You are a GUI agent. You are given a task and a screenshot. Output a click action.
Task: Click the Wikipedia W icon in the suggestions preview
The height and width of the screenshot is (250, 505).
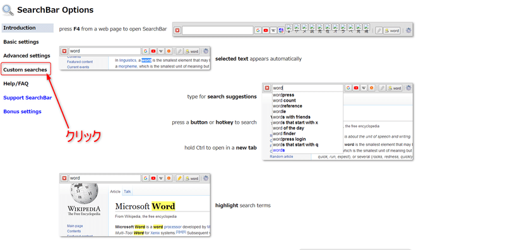coord(364,88)
